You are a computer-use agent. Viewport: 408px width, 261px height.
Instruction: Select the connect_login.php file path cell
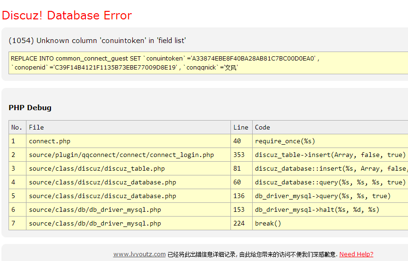click(128, 155)
